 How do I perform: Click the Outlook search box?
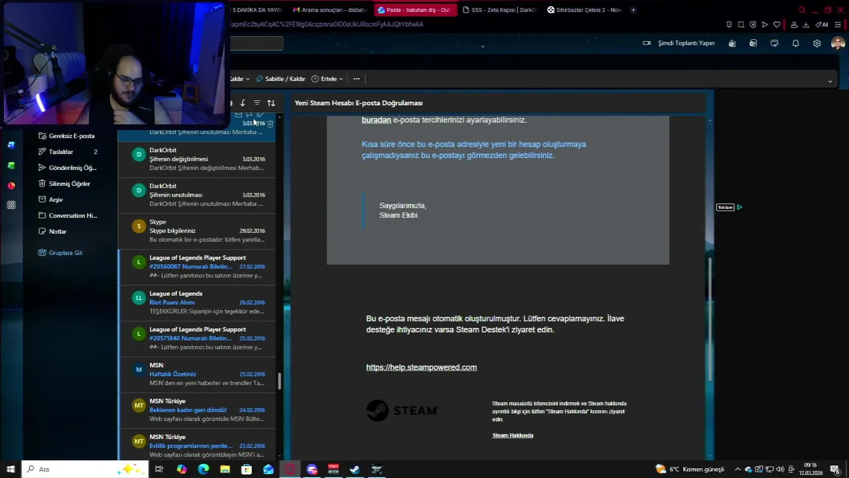257,44
